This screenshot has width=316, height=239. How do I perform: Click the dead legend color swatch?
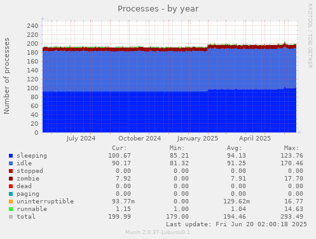(11, 186)
